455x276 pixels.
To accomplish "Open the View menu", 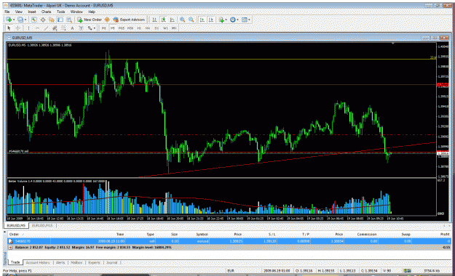I will click(19, 12).
